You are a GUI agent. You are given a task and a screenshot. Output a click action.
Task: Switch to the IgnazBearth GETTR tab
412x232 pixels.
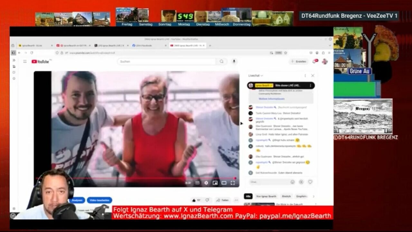pyautogui.click(x=73, y=45)
